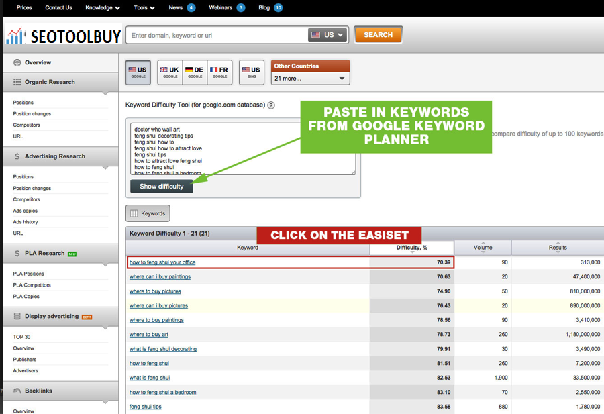This screenshot has width=604, height=414.
Task: Open PLA Competitors in sidebar
Action: pos(32,285)
